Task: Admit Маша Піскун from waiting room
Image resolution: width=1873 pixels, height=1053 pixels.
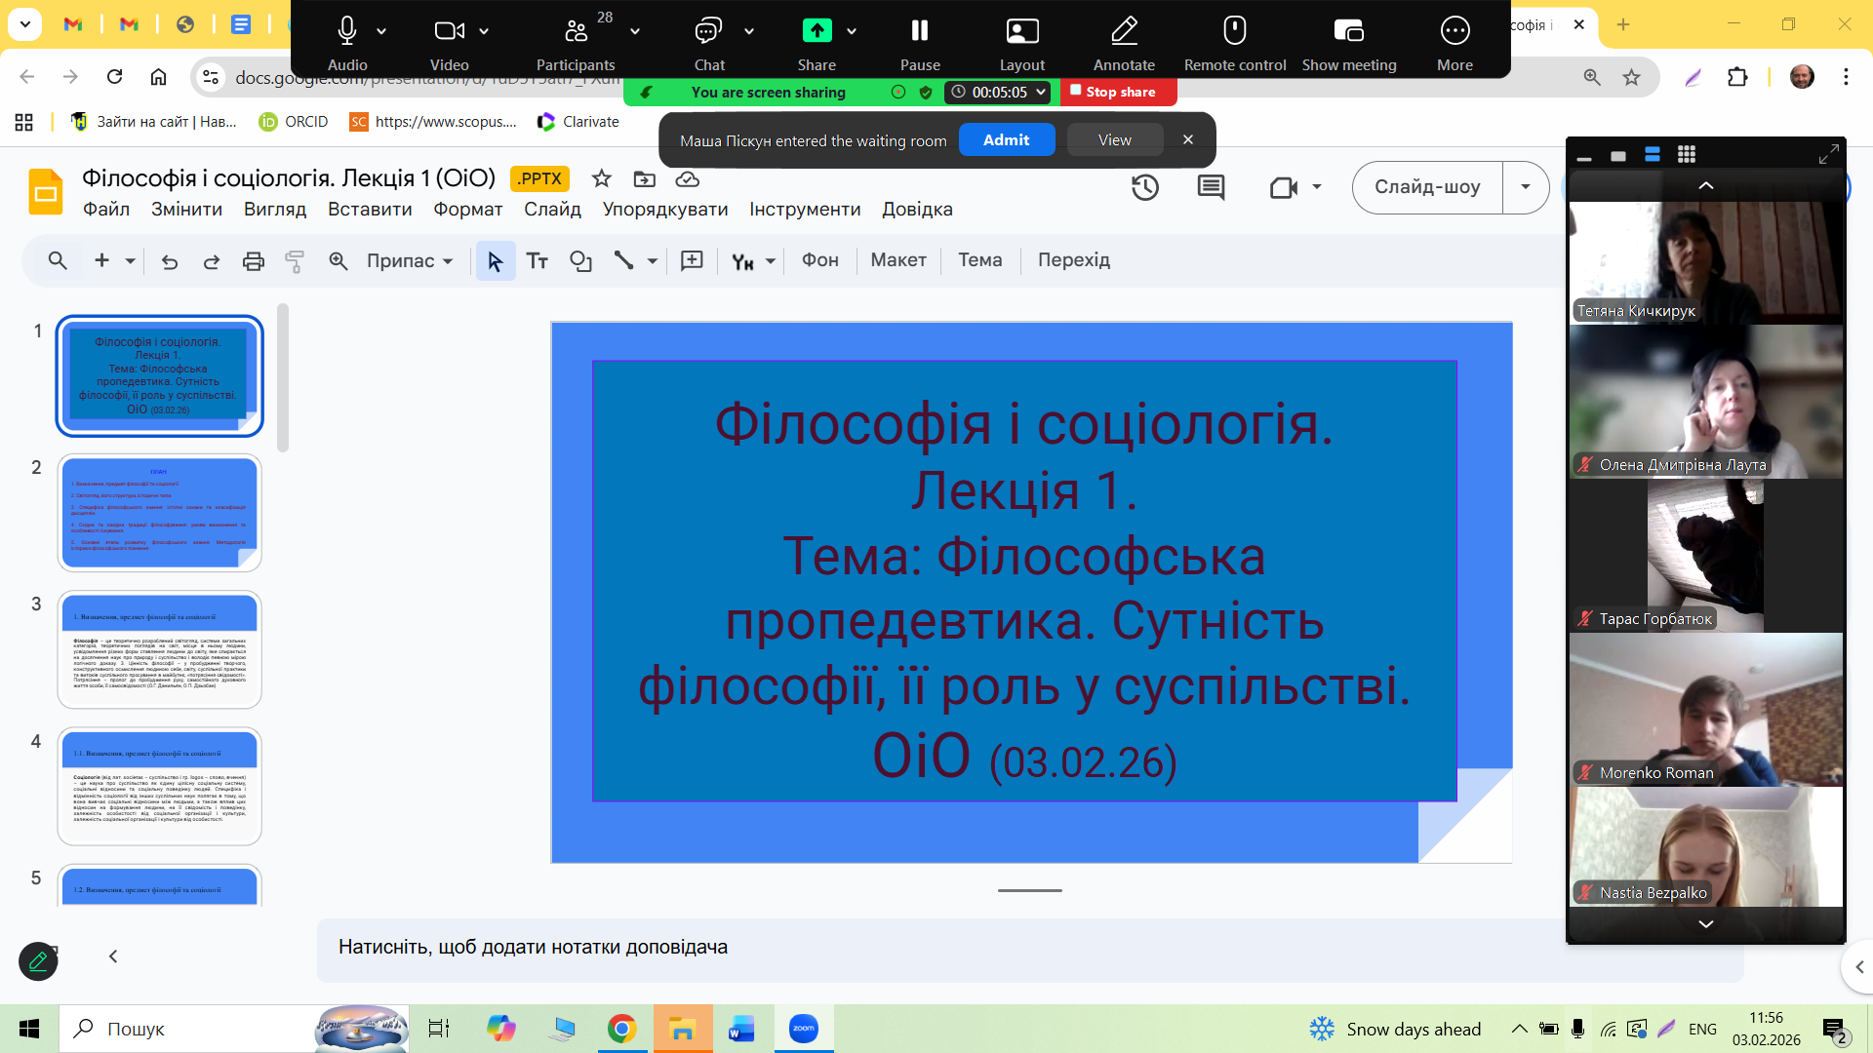Action: pos(1006,140)
